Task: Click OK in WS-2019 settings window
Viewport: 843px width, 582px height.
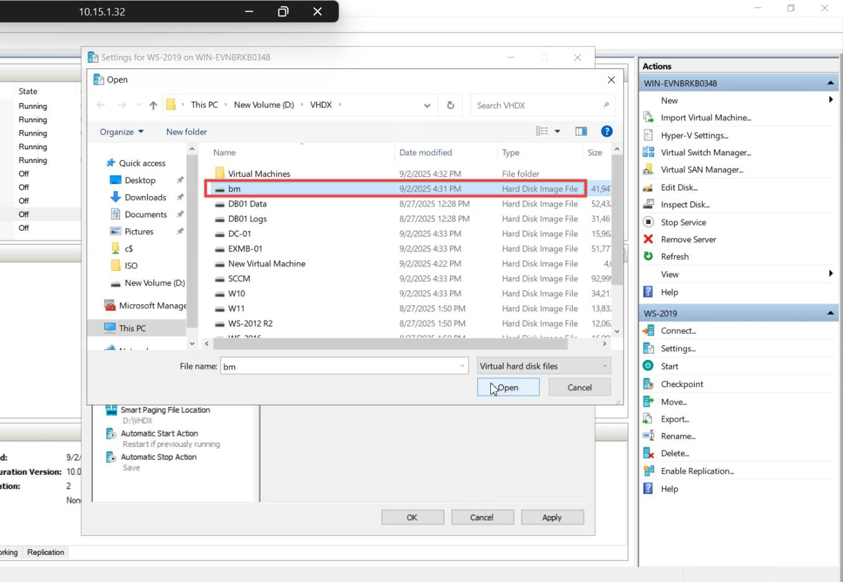Action: [x=412, y=517]
